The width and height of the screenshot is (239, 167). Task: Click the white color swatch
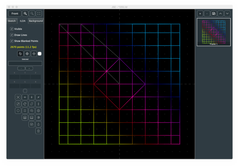pos(40,54)
